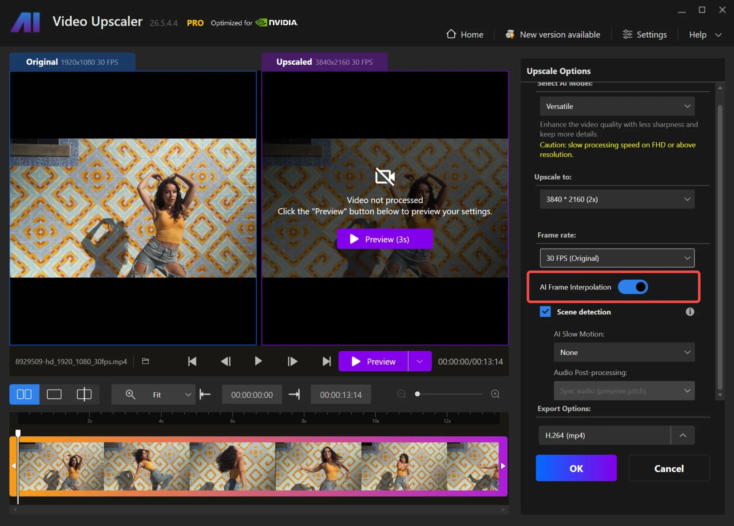The height and width of the screenshot is (526, 734).
Task: Skip to the first frame
Action: pos(192,361)
